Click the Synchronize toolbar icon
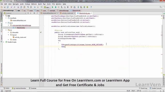 [x=8, y=7]
